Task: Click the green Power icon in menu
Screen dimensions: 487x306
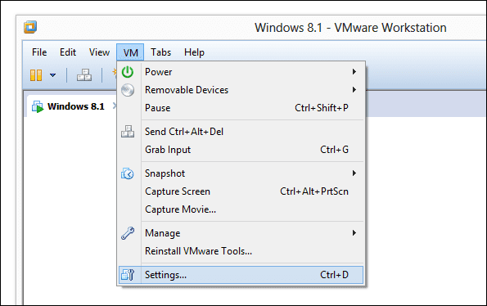Action: pyautogui.click(x=128, y=72)
